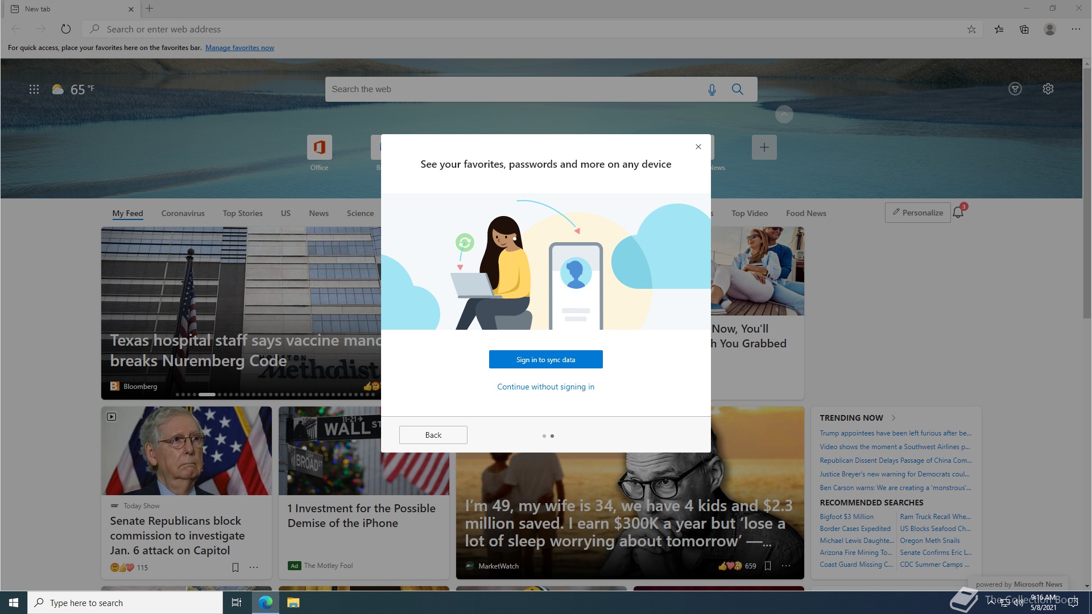Viewport: 1092px width, 614px height.
Task: Open Oregon Meth Snails recommended search
Action: coord(929,541)
